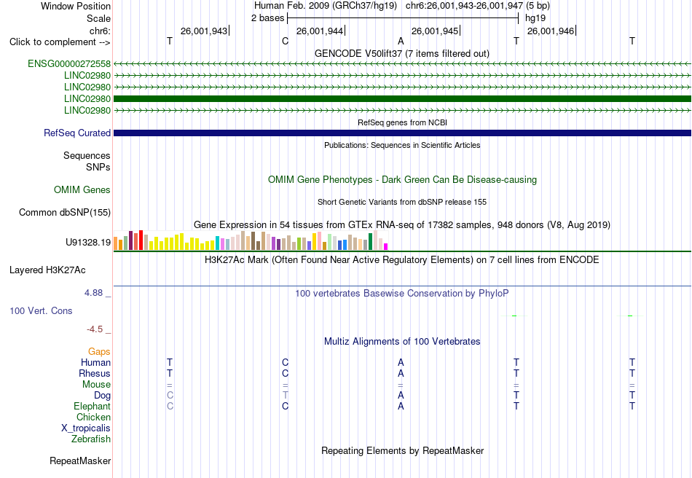Click the 26,001,944 position tick label
Image resolution: width=692 pixels, height=478 pixels.
click(x=320, y=31)
